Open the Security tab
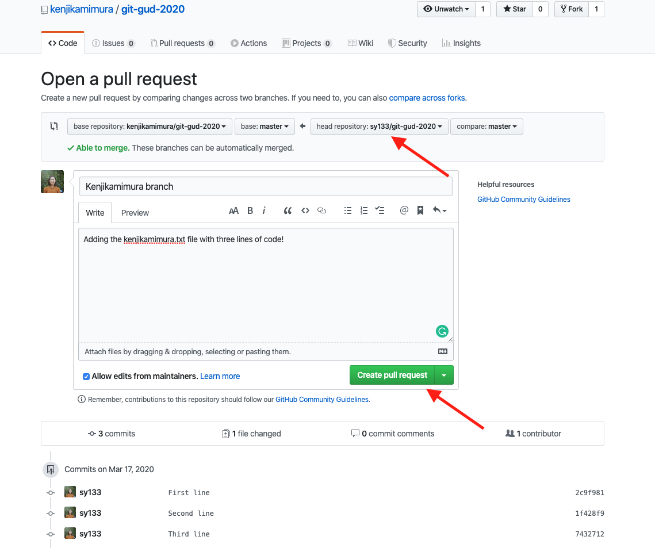The image size is (655, 548). (407, 43)
